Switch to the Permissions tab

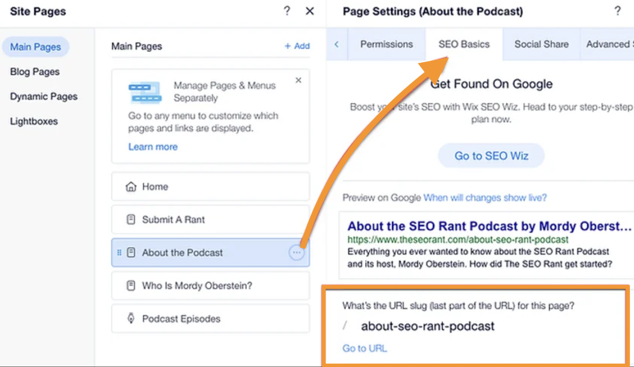click(x=386, y=44)
